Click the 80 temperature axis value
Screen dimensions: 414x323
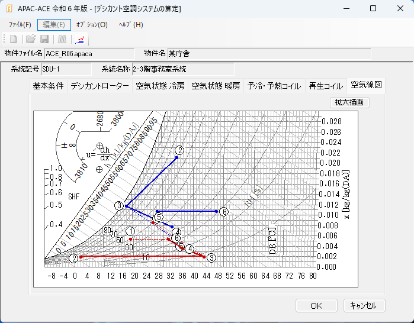[313, 276]
